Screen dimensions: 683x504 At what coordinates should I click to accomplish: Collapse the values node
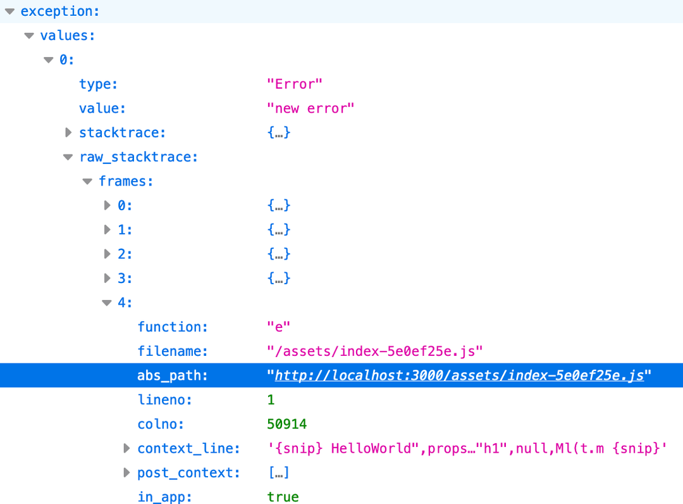[28, 35]
